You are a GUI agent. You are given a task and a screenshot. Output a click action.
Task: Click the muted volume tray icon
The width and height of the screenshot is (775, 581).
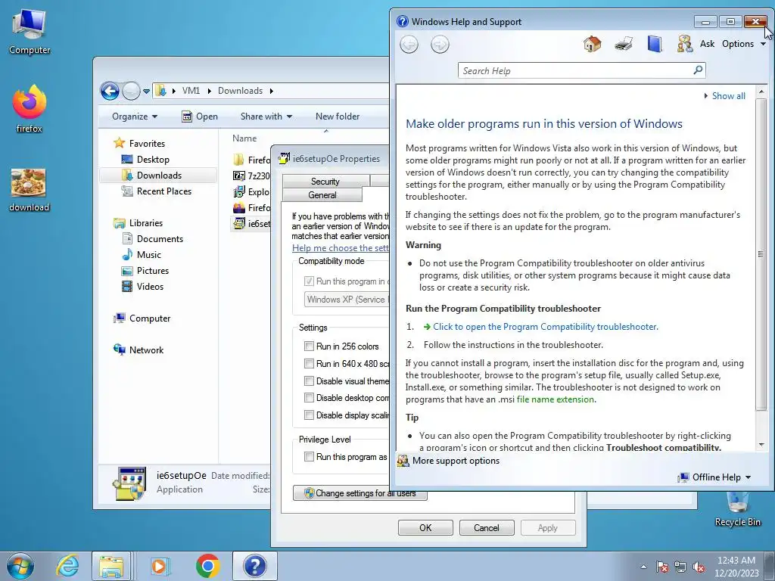699,567
